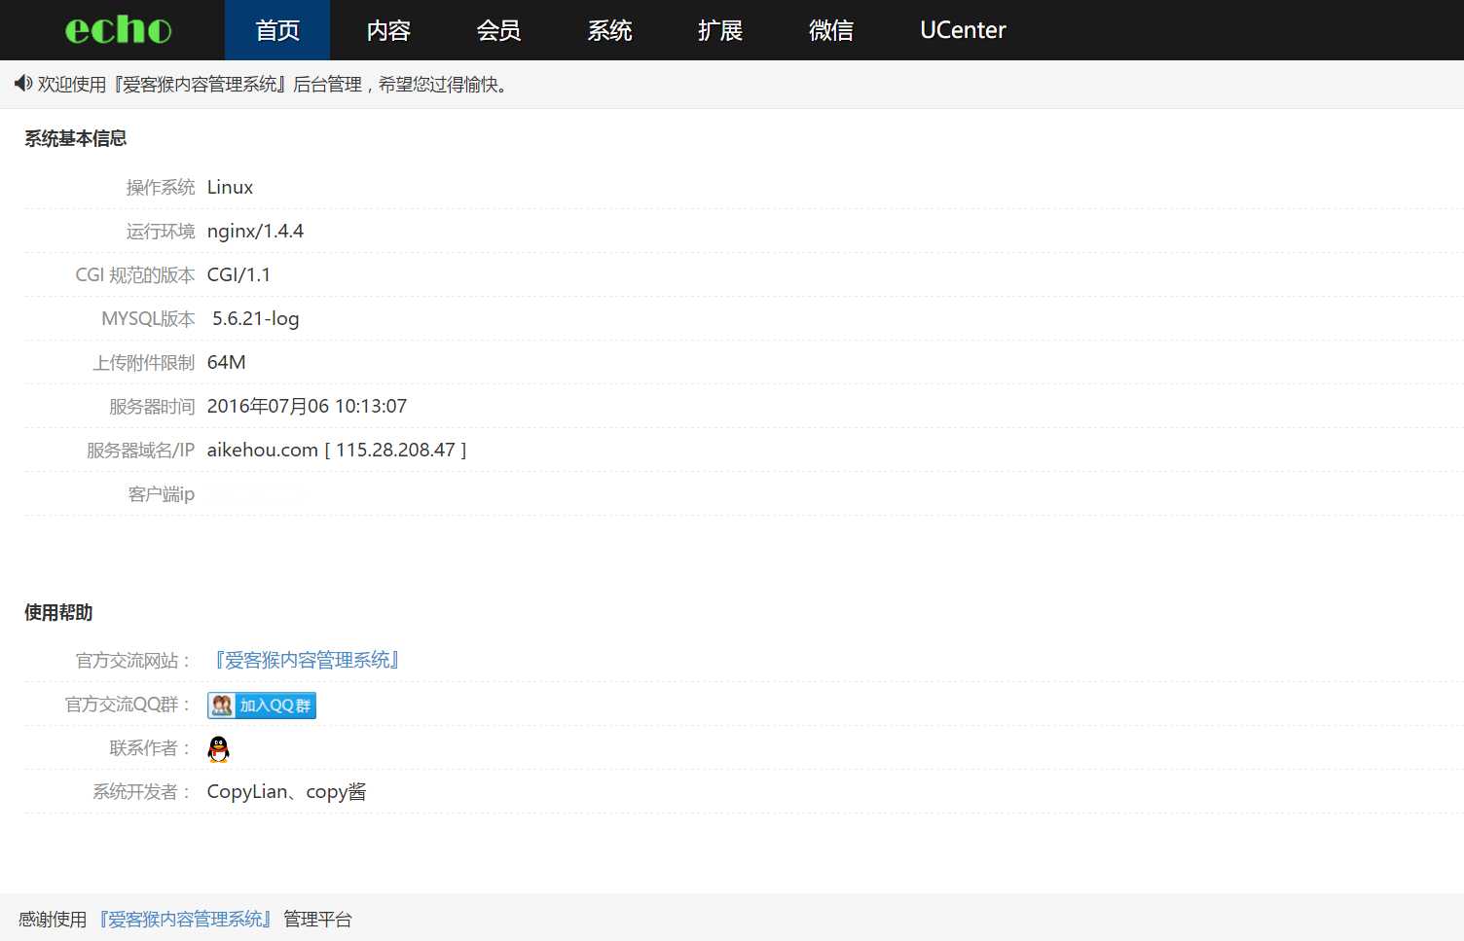Switch to the 会员 tab
The image size is (1464, 941).
click(x=498, y=30)
